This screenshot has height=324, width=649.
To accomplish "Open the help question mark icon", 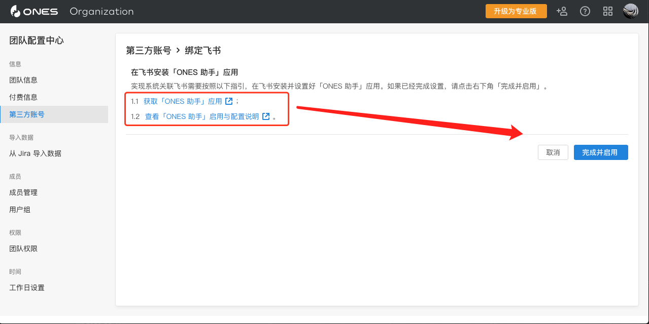I will (585, 11).
